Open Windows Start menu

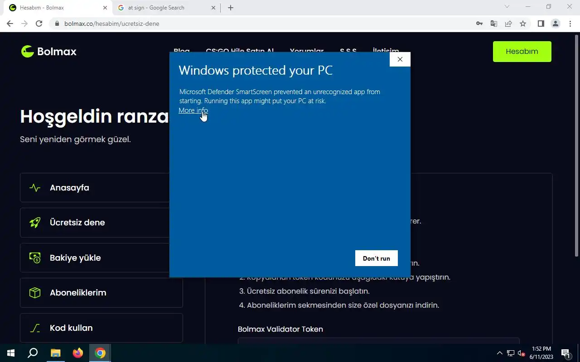click(11, 353)
